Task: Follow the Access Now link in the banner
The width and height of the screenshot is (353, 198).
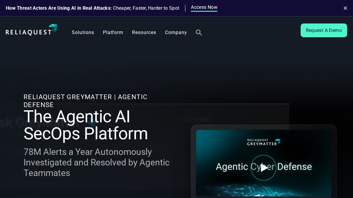Action: [204, 8]
